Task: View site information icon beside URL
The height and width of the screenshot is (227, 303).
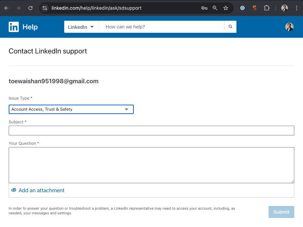Action: (x=45, y=8)
